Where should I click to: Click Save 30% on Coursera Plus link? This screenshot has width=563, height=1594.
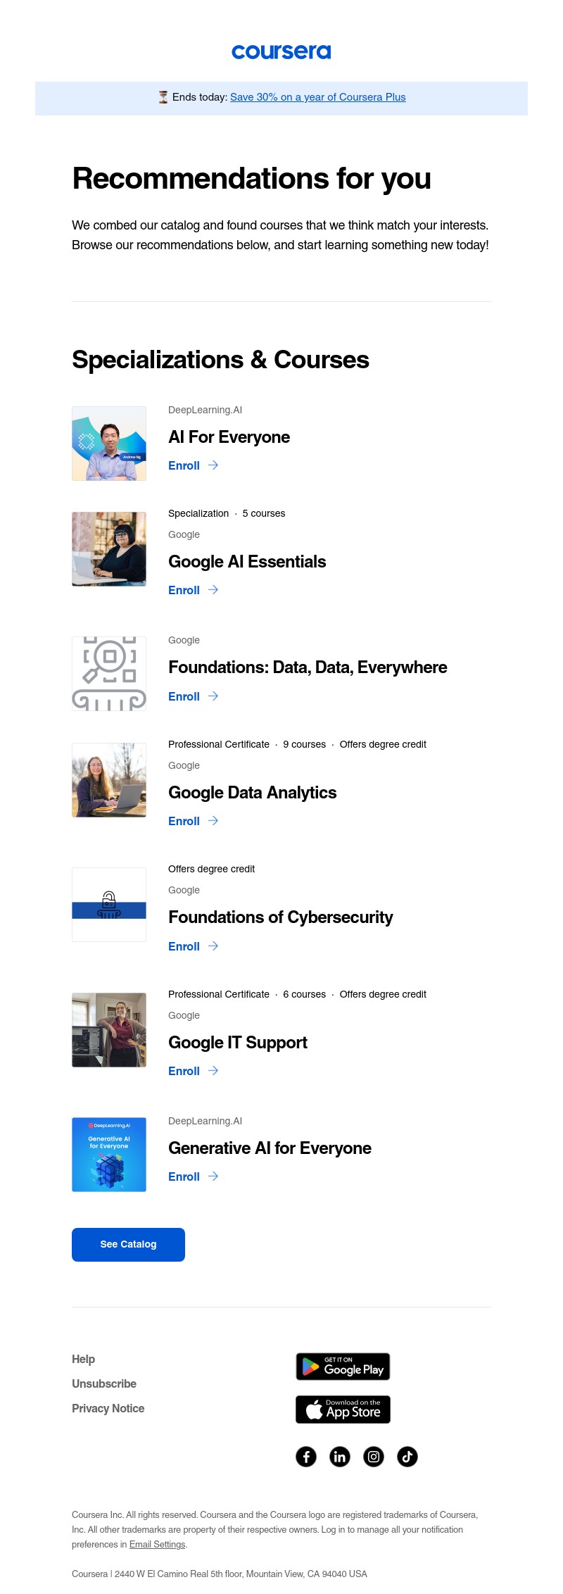[317, 97]
